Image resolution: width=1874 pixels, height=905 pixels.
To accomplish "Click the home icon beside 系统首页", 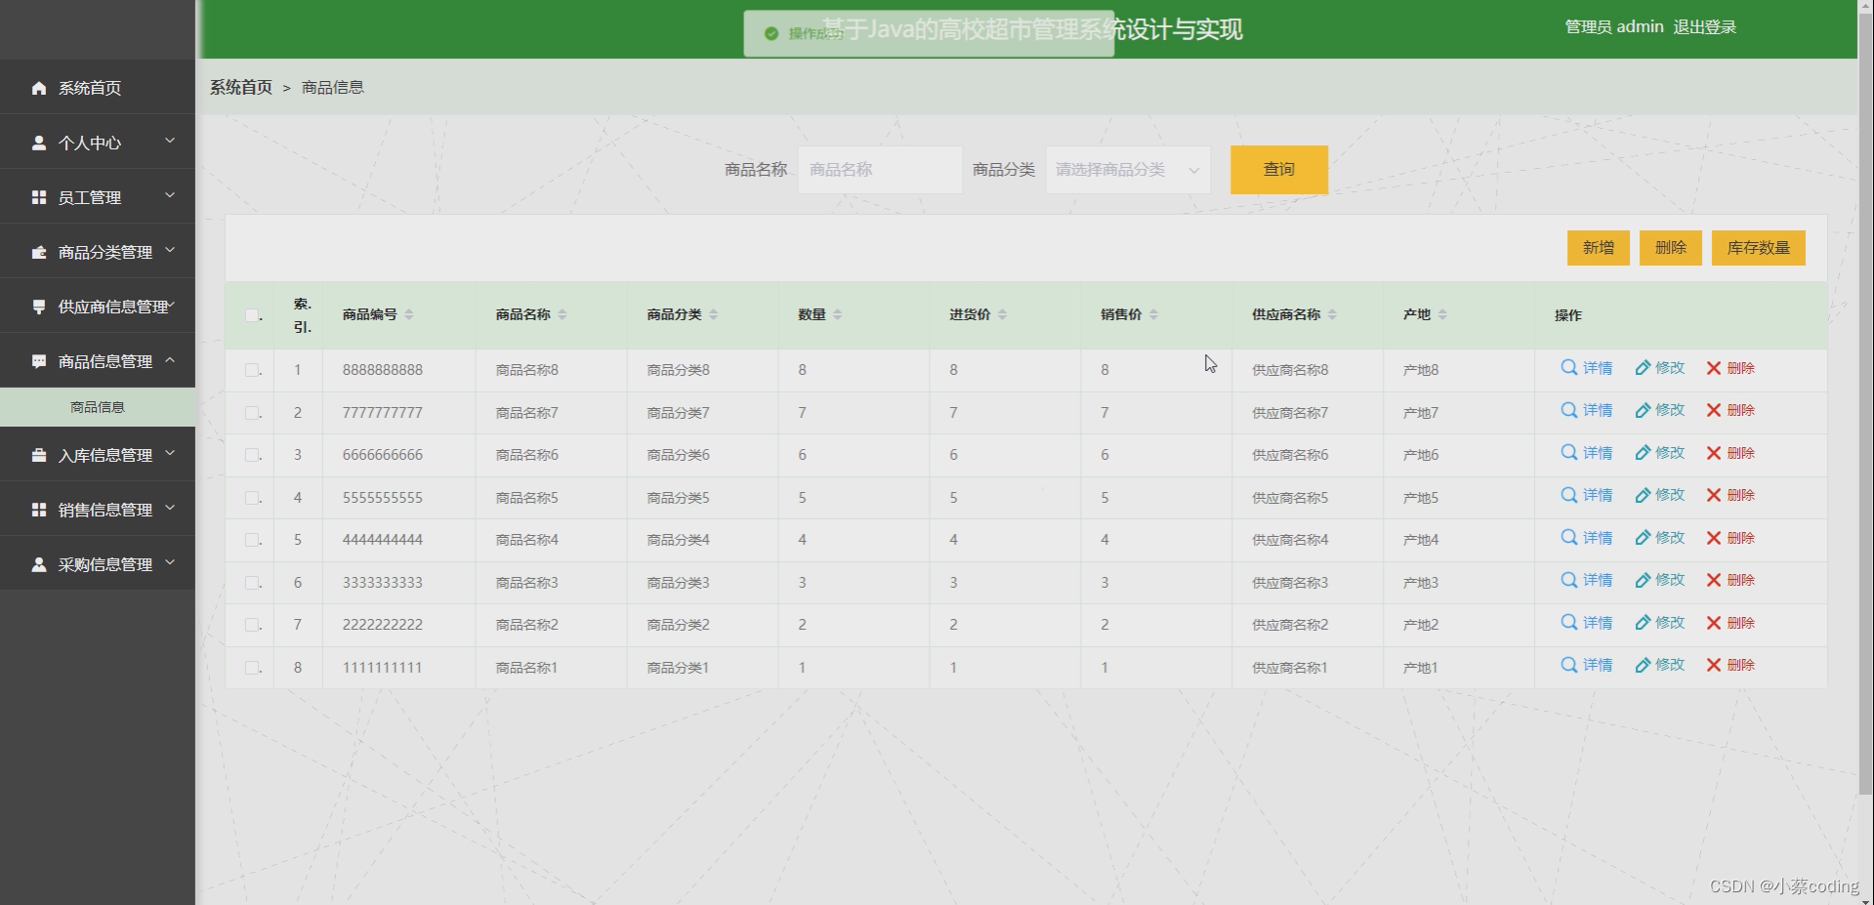I will [x=39, y=88].
